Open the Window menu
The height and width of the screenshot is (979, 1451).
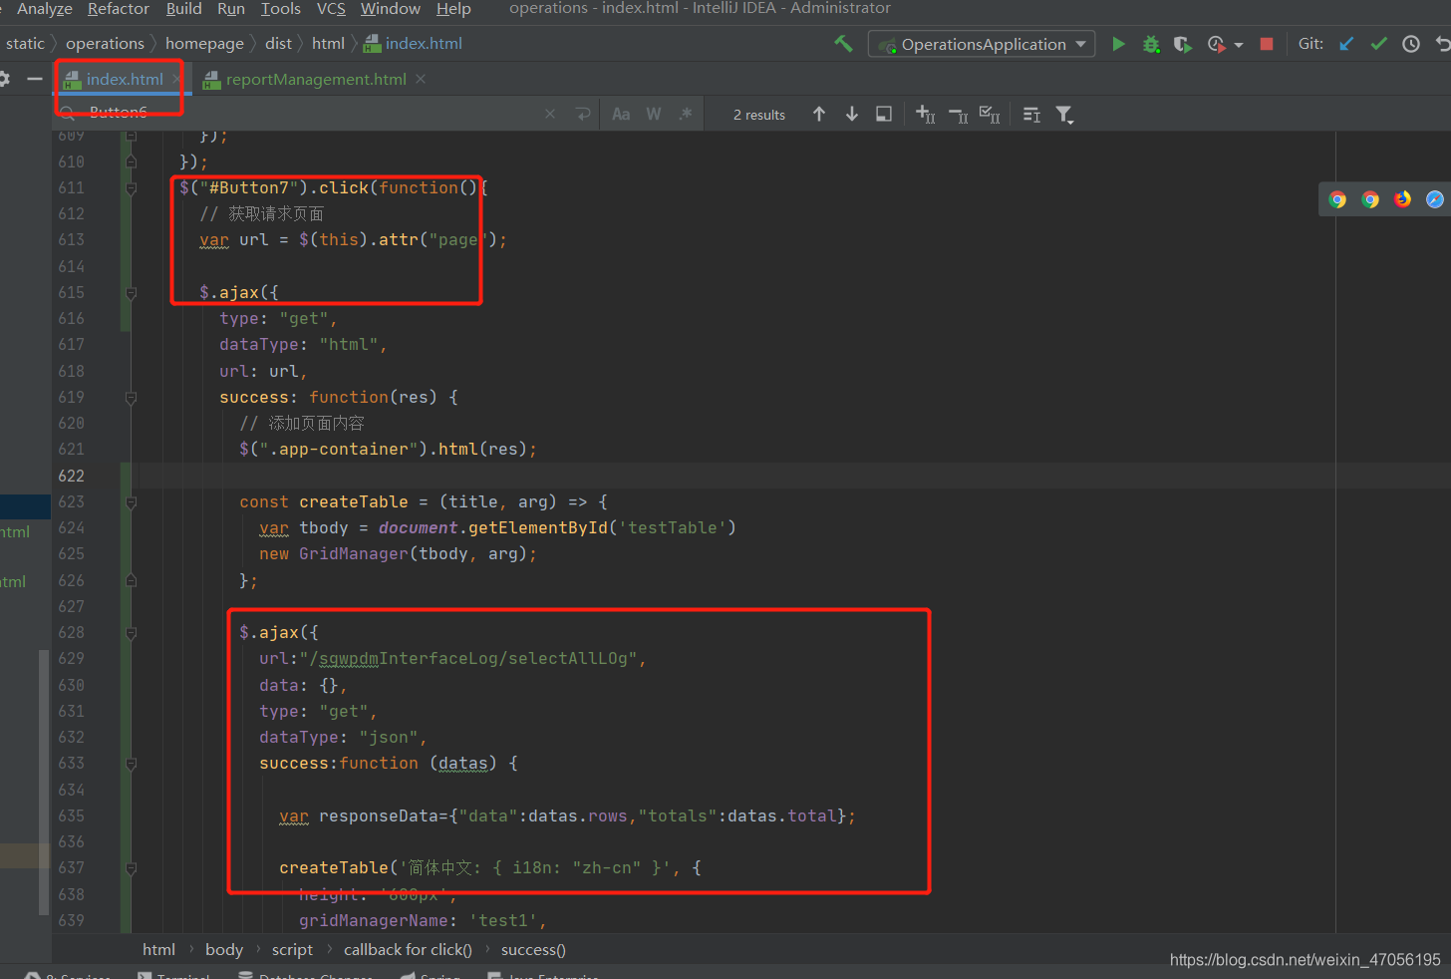[391, 9]
